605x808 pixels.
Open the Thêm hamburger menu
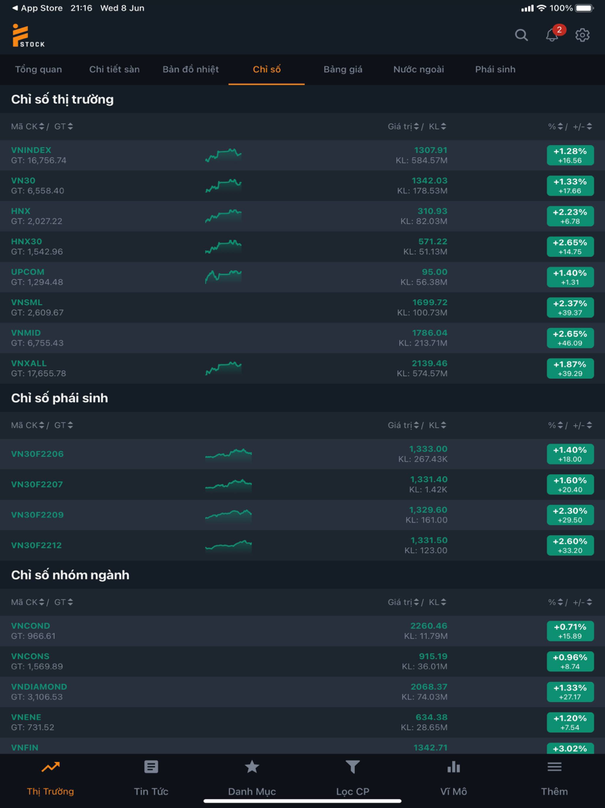554,767
